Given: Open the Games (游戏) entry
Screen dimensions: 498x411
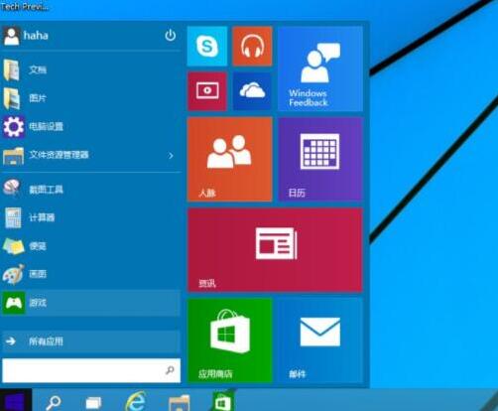Looking at the screenshot, I should (91, 303).
